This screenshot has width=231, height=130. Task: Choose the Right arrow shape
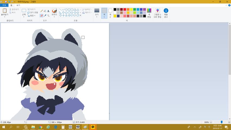pyautogui.click(x=72, y=13)
